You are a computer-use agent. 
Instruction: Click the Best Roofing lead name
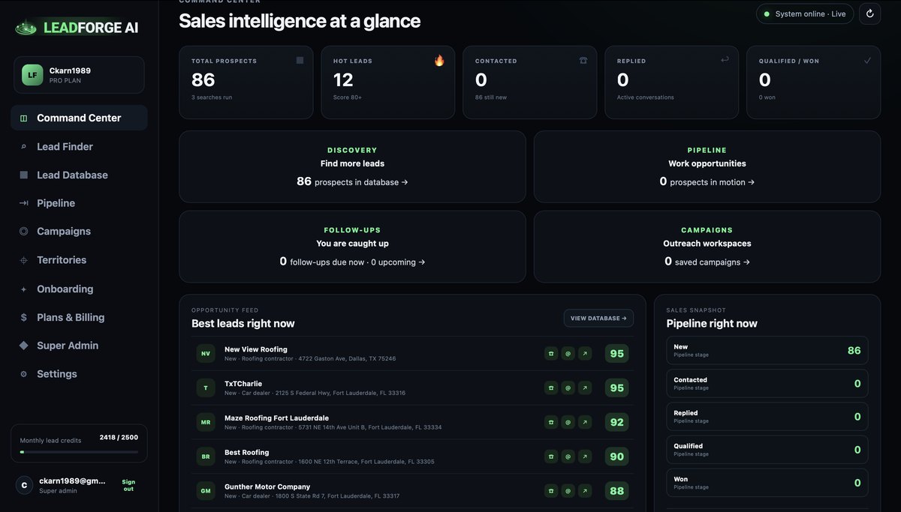(247, 452)
